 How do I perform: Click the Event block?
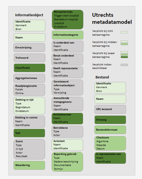(29, 149)
